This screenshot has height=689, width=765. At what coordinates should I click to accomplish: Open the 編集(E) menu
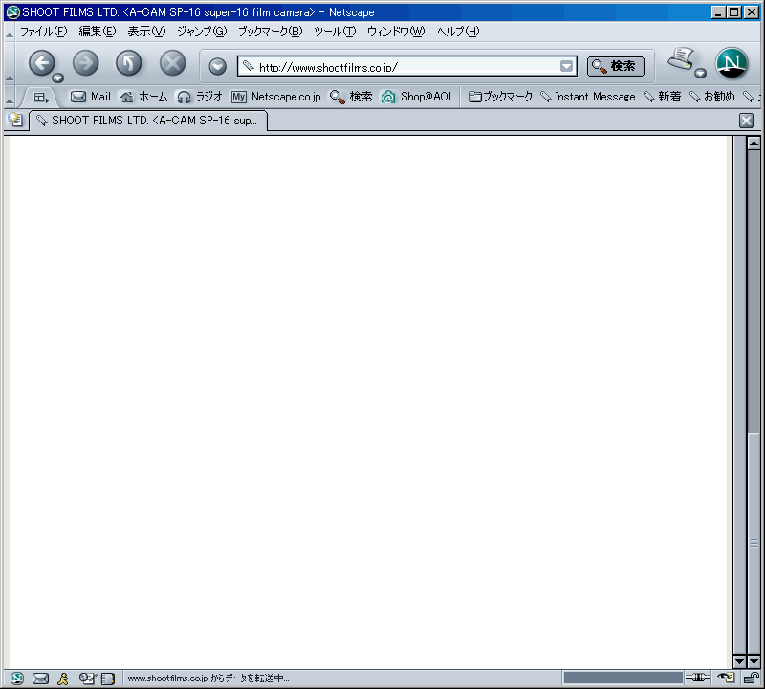tap(98, 32)
